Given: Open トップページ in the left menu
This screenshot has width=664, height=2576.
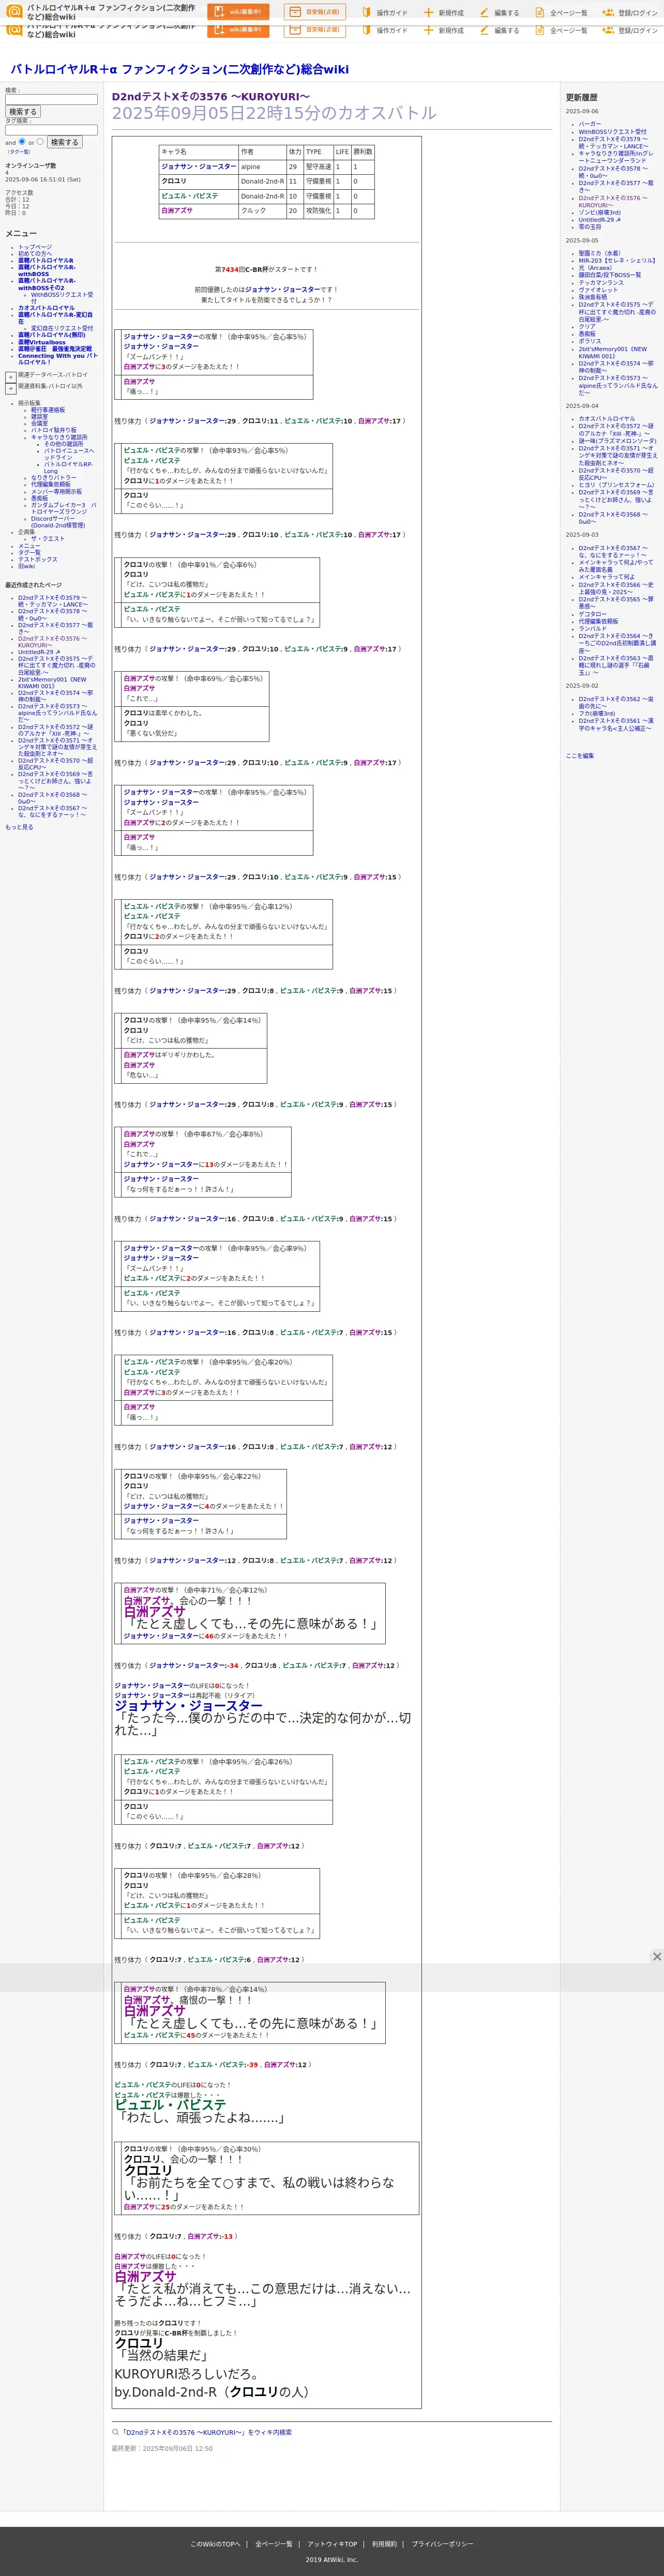Looking at the screenshot, I should [x=35, y=247].
